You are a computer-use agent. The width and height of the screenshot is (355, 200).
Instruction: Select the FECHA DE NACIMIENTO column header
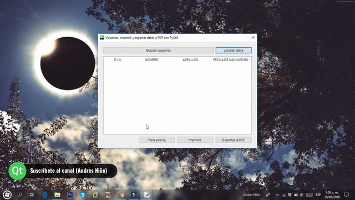231,59
